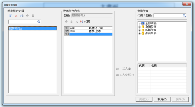Image resolution: width=195 pixels, height=107 pixels.
Task: Click folder icon for 系統券商
Action: click(x=143, y=27)
